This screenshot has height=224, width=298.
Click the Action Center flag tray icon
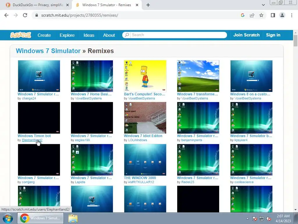[x=255, y=219]
